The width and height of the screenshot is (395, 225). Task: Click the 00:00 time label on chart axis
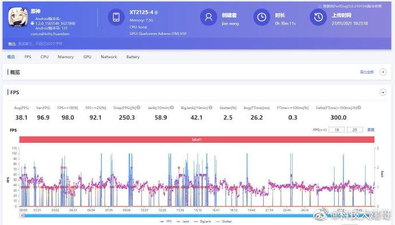click(x=23, y=210)
